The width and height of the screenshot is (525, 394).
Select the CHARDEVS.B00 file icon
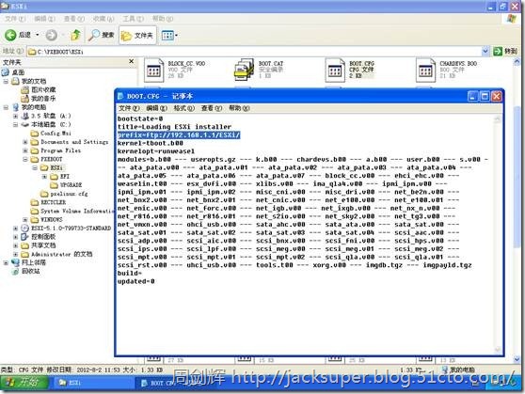(425, 70)
